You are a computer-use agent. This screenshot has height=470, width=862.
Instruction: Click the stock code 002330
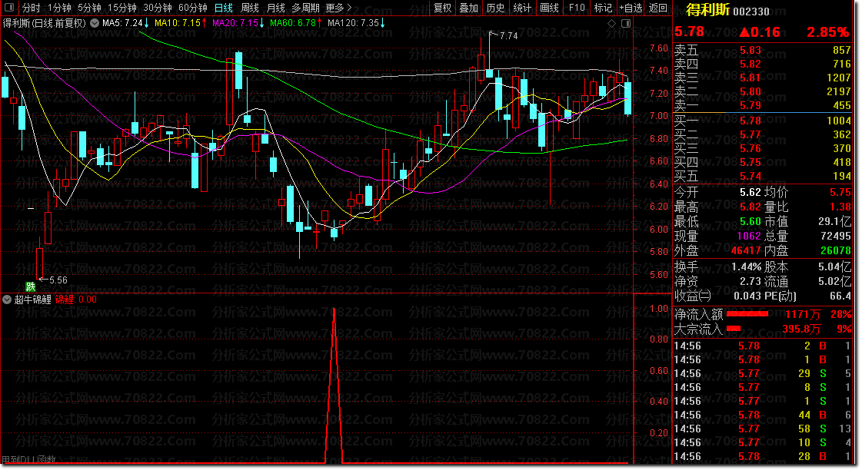pos(751,12)
